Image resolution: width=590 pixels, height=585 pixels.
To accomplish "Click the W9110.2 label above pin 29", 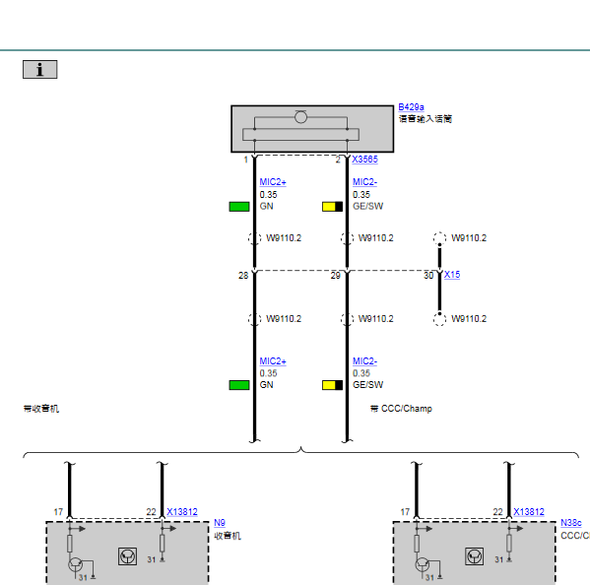I will click(376, 238).
